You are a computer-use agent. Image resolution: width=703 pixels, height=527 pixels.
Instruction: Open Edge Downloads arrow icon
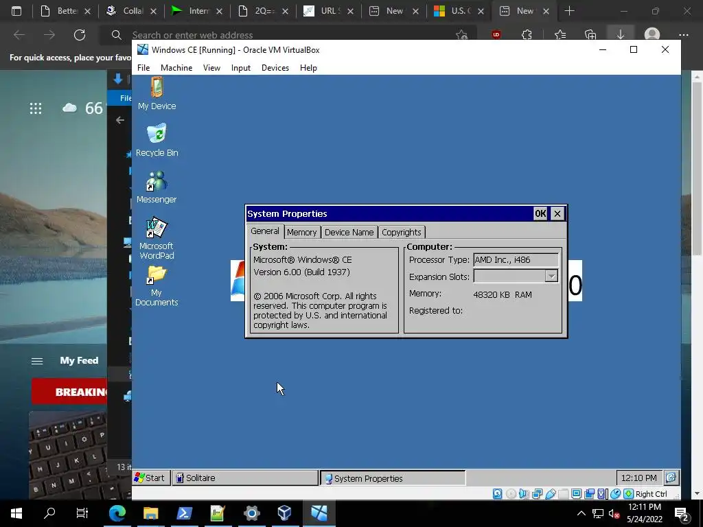click(x=621, y=34)
